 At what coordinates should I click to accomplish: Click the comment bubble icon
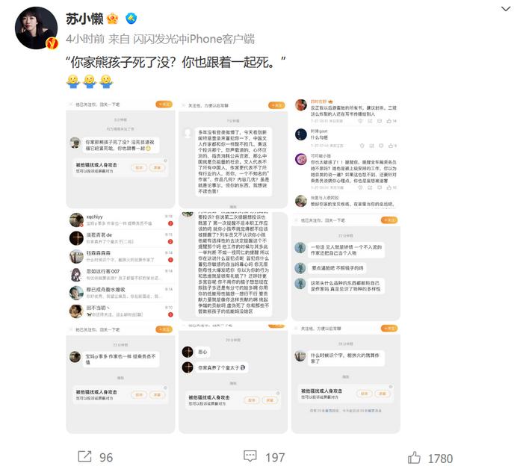(250, 456)
